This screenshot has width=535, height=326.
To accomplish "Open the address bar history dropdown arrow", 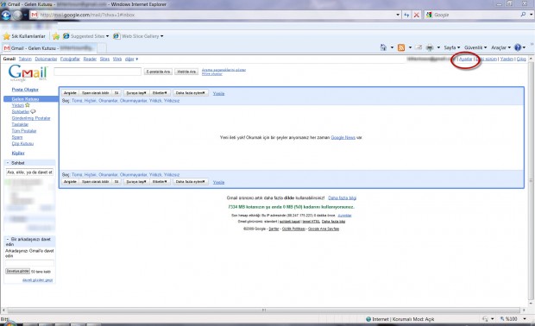I will tap(398, 15).
